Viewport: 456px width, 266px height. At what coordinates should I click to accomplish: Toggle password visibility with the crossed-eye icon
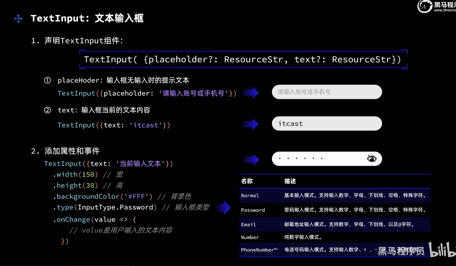371,159
